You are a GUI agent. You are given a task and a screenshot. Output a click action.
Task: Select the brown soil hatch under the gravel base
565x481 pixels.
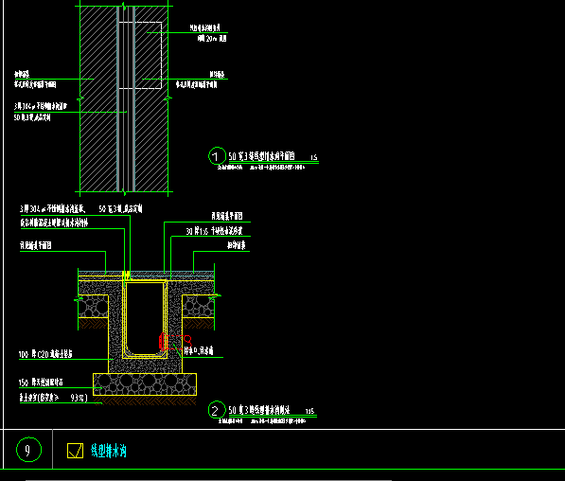(146, 401)
